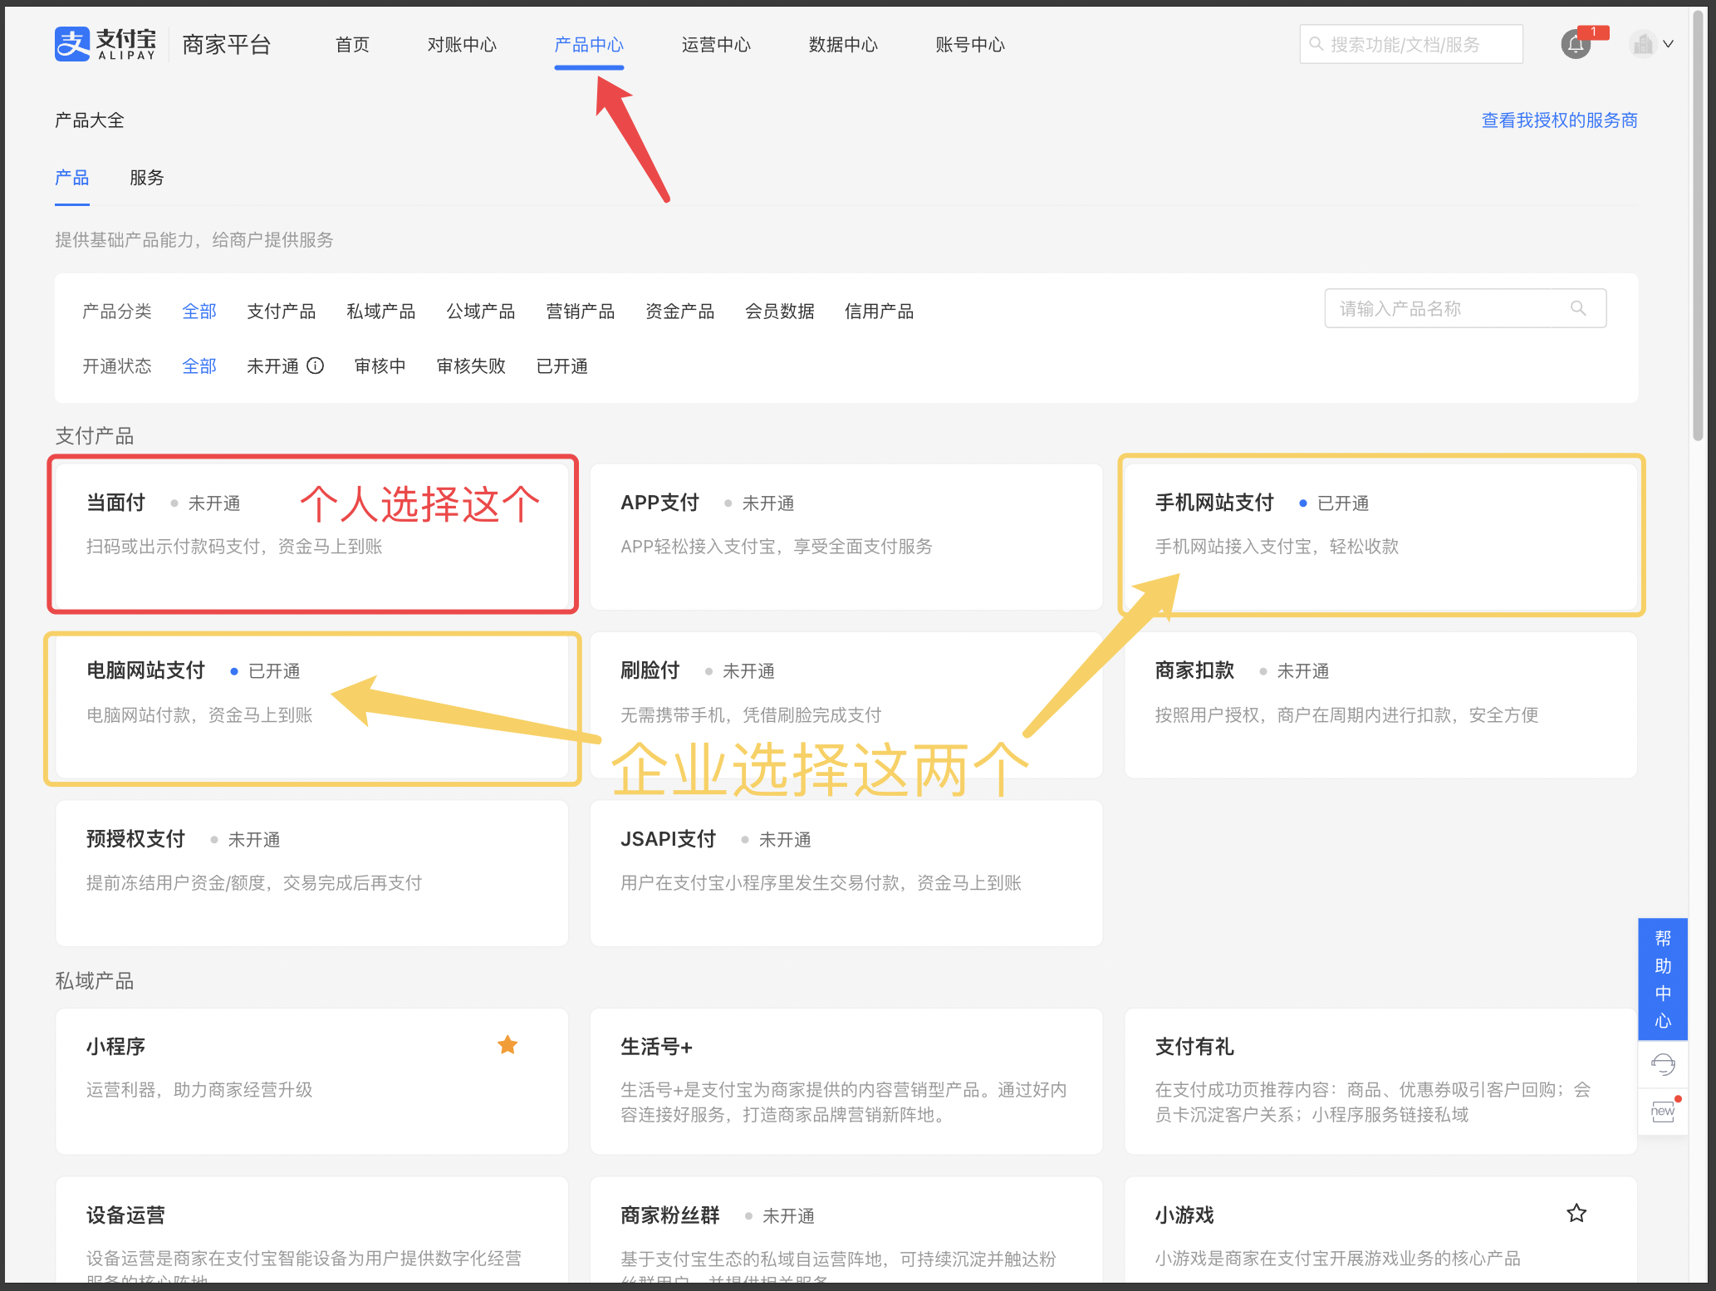
Task: Switch to the 服务 tab
Action: click(147, 178)
